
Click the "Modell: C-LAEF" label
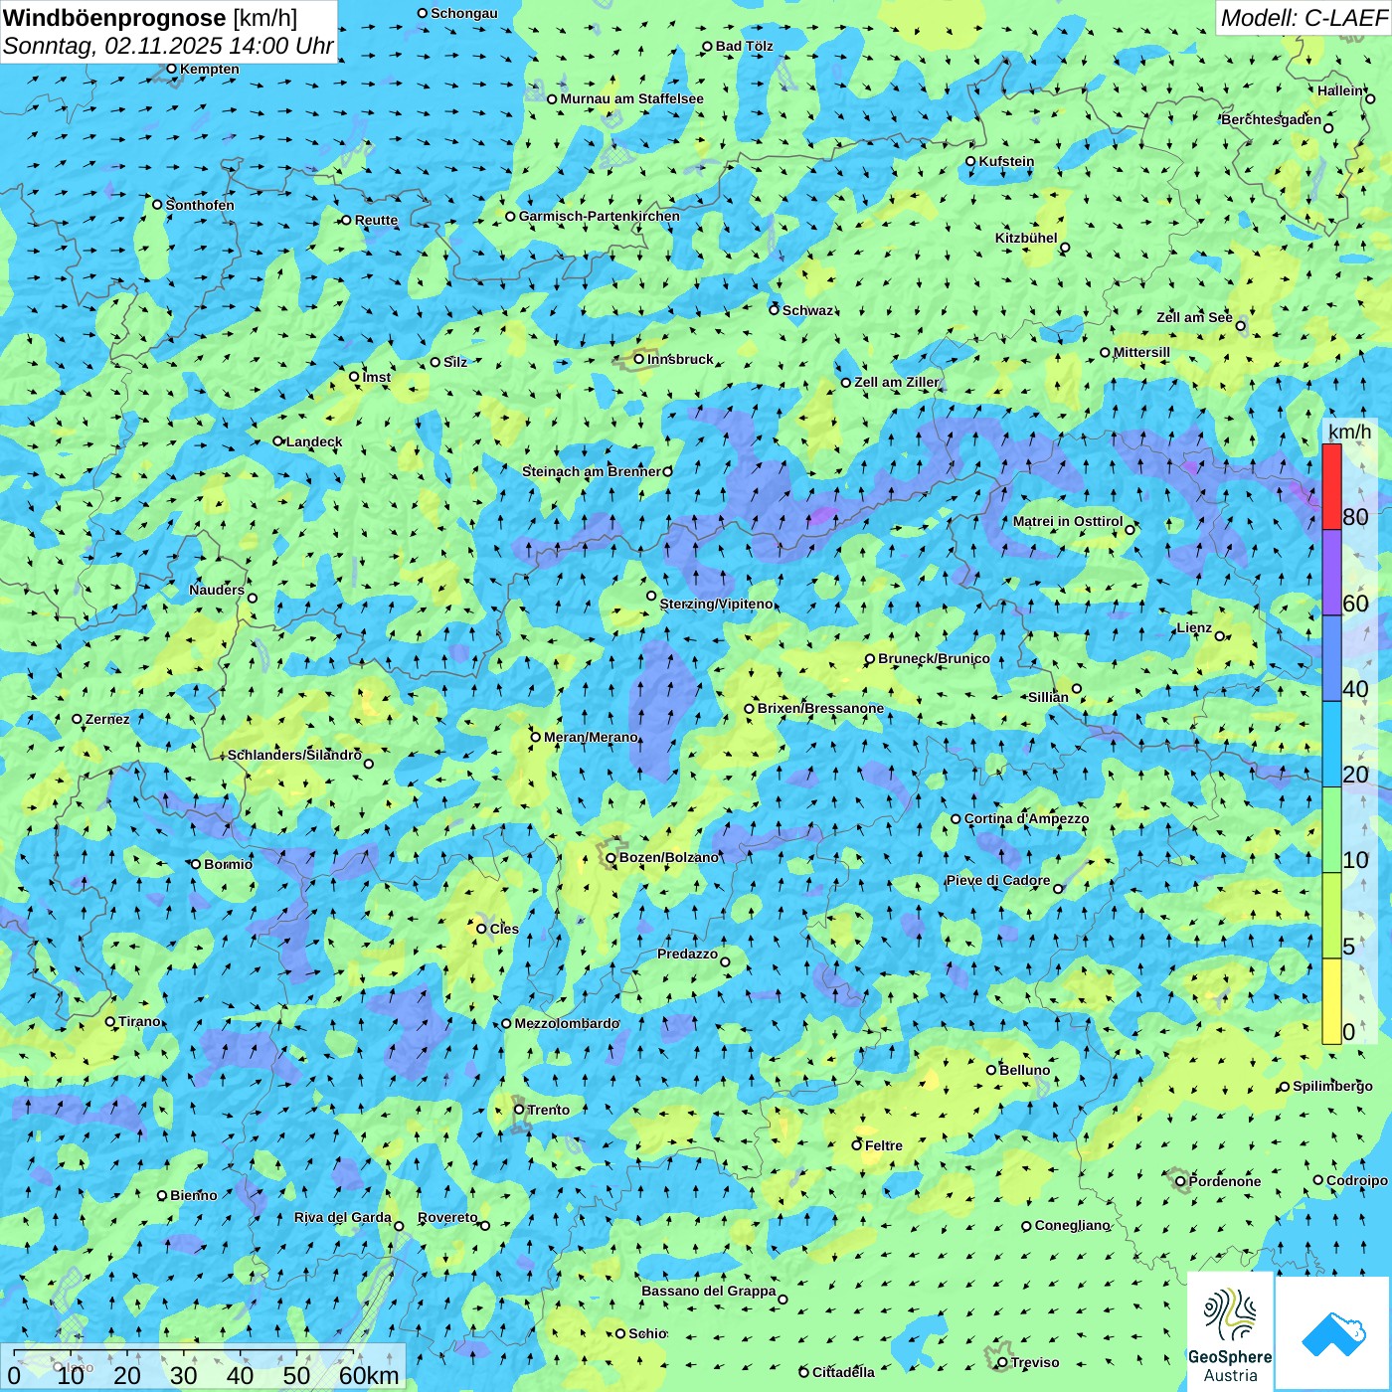coord(1304,18)
